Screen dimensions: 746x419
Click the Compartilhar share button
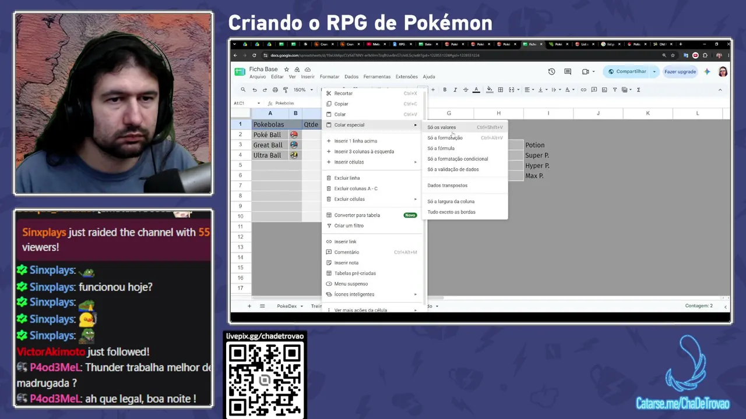coord(627,72)
